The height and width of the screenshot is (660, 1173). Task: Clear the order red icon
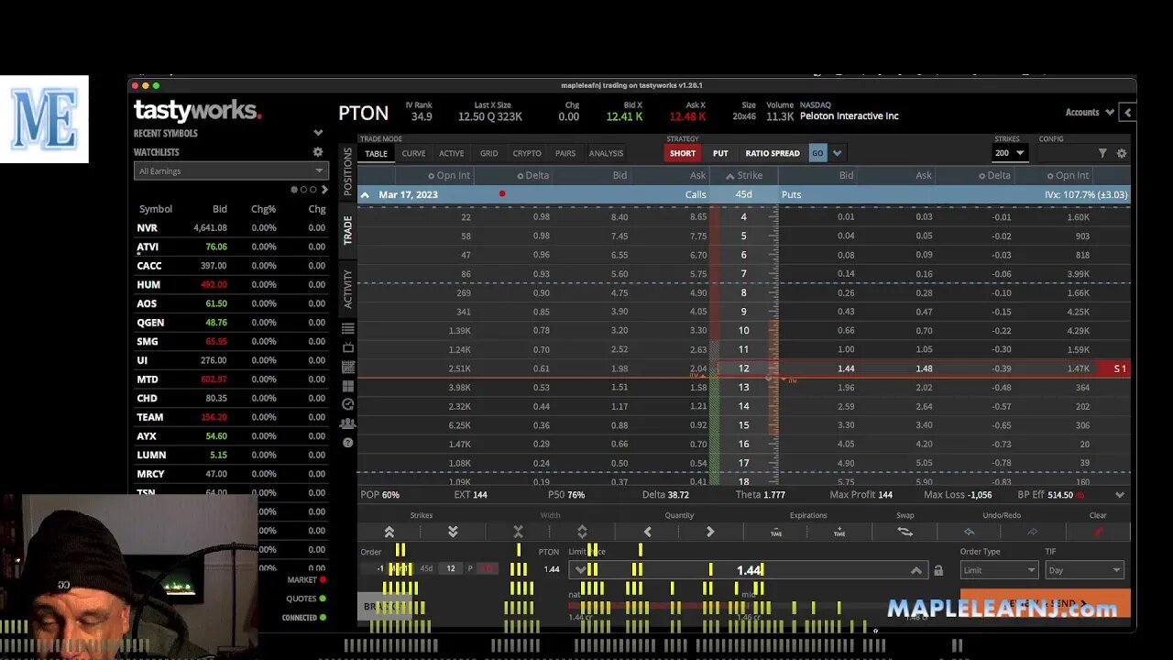pos(1098,532)
